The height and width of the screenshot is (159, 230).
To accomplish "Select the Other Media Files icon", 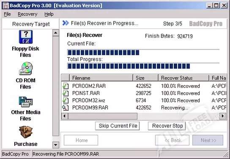I will click(x=26, y=102).
